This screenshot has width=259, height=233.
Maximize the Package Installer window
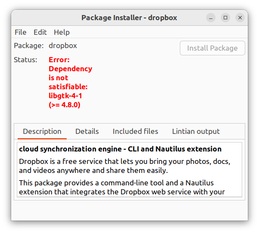point(225,18)
